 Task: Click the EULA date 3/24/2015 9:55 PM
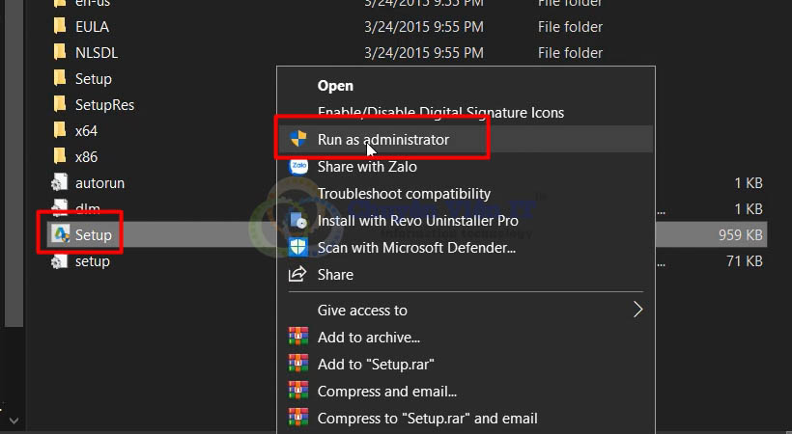tap(424, 27)
